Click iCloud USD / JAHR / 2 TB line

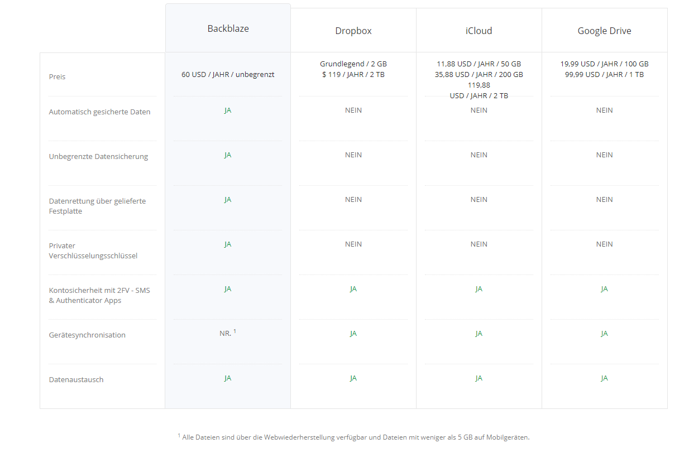(x=479, y=95)
